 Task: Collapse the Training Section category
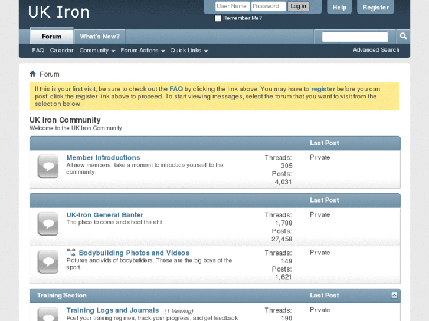394,295
